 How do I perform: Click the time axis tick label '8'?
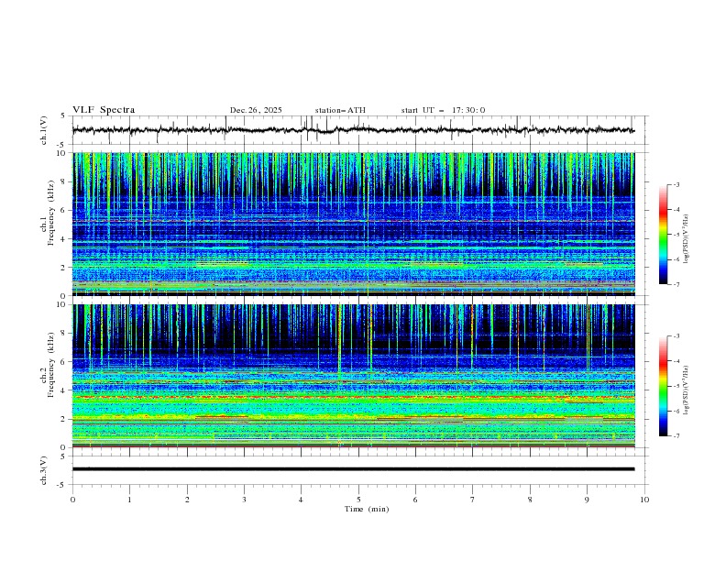pos(530,500)
